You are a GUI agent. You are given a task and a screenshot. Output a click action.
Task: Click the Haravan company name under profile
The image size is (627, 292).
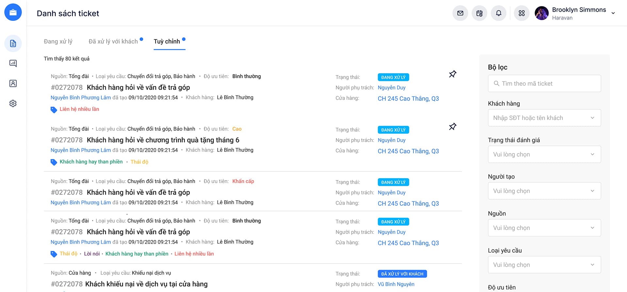point(562,18)
